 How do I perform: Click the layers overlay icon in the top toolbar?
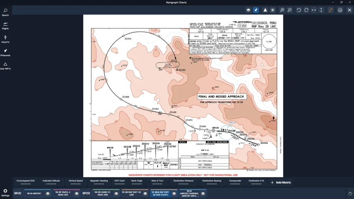click(248, 10)
